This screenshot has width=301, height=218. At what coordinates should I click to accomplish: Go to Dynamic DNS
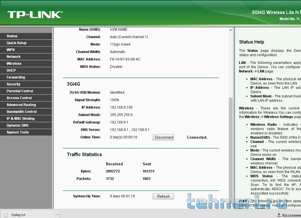(26, 125)
